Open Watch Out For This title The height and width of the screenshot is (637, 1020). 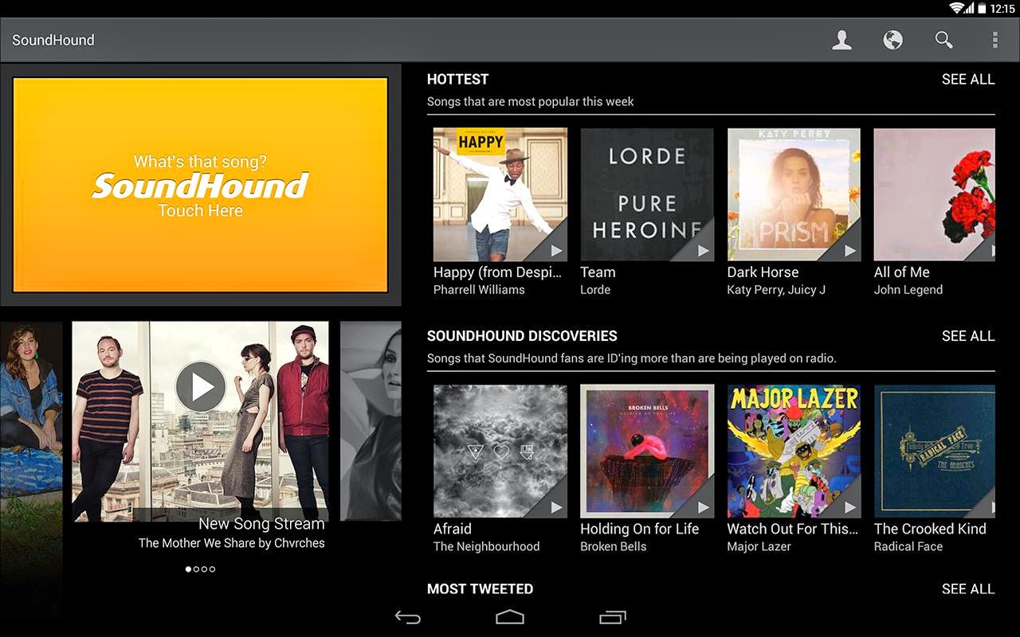[x=793, y=528]
